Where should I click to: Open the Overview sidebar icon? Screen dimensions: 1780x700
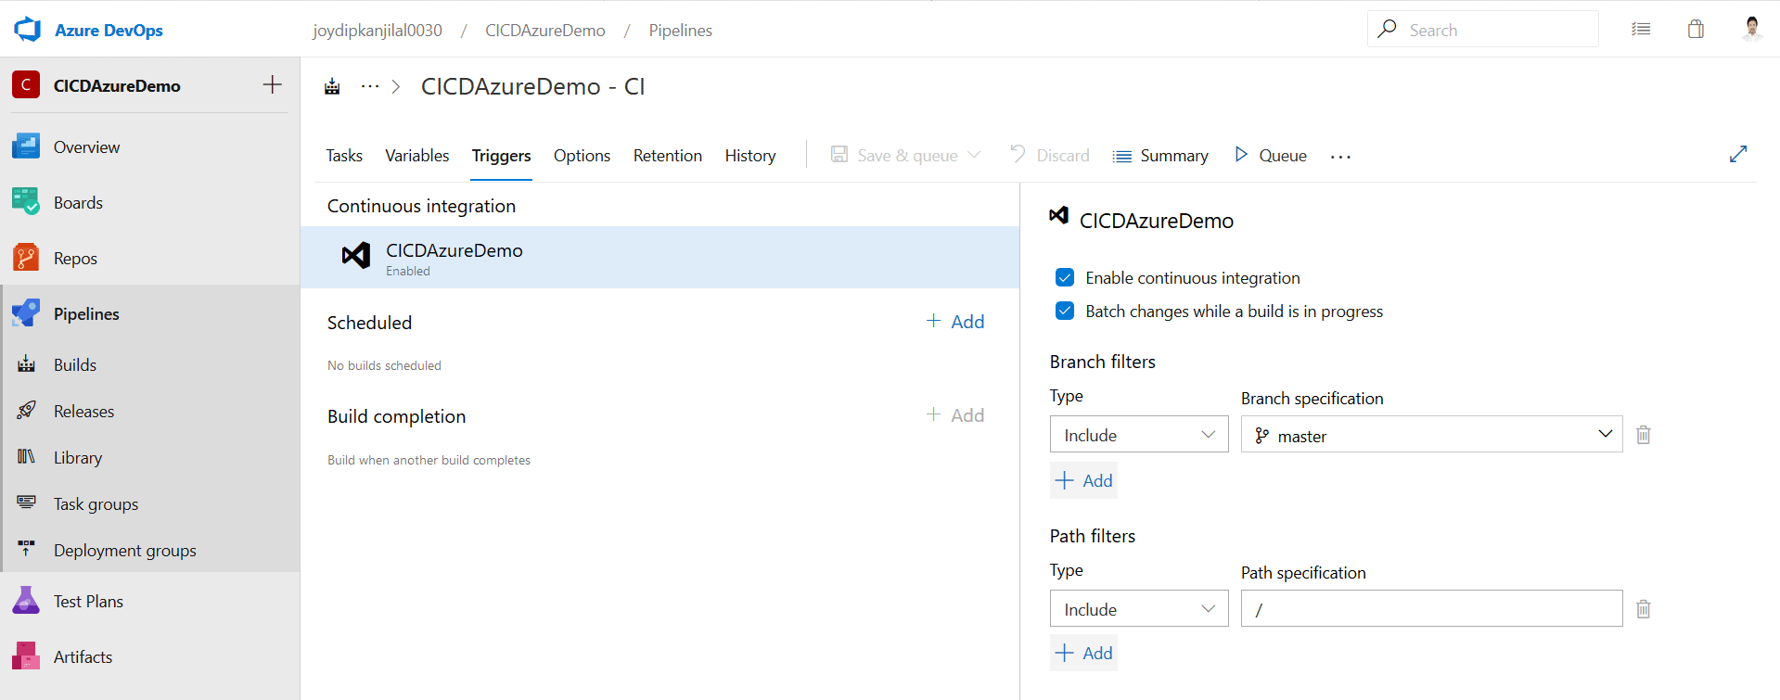pos(26,146)
